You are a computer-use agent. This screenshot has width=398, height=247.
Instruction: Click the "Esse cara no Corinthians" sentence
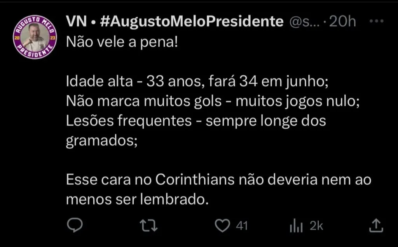(218, 180)
